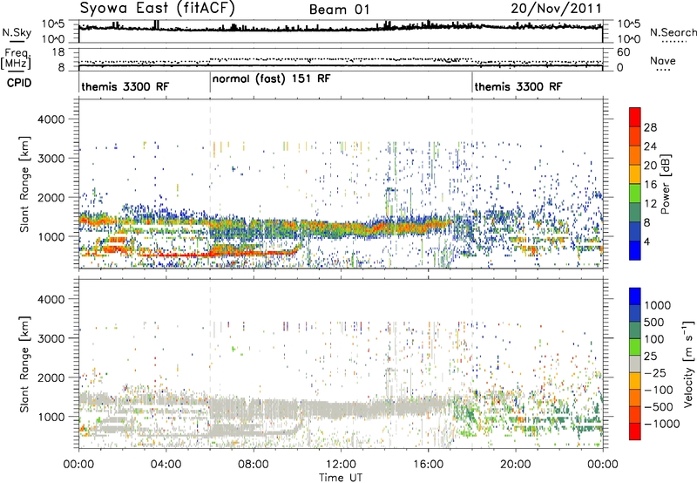
Task: Click the '2000' tick on velocity panel
Action: pyautogui.click(x=51, y=378)
